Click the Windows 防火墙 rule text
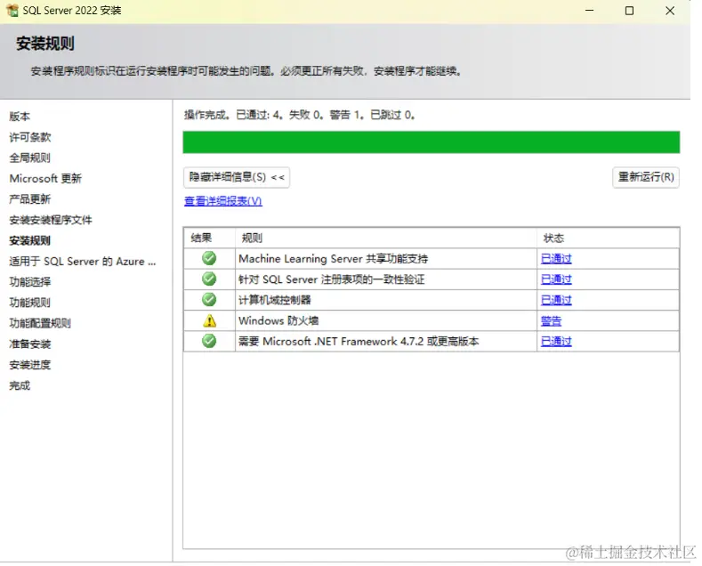 pos(278,320)
